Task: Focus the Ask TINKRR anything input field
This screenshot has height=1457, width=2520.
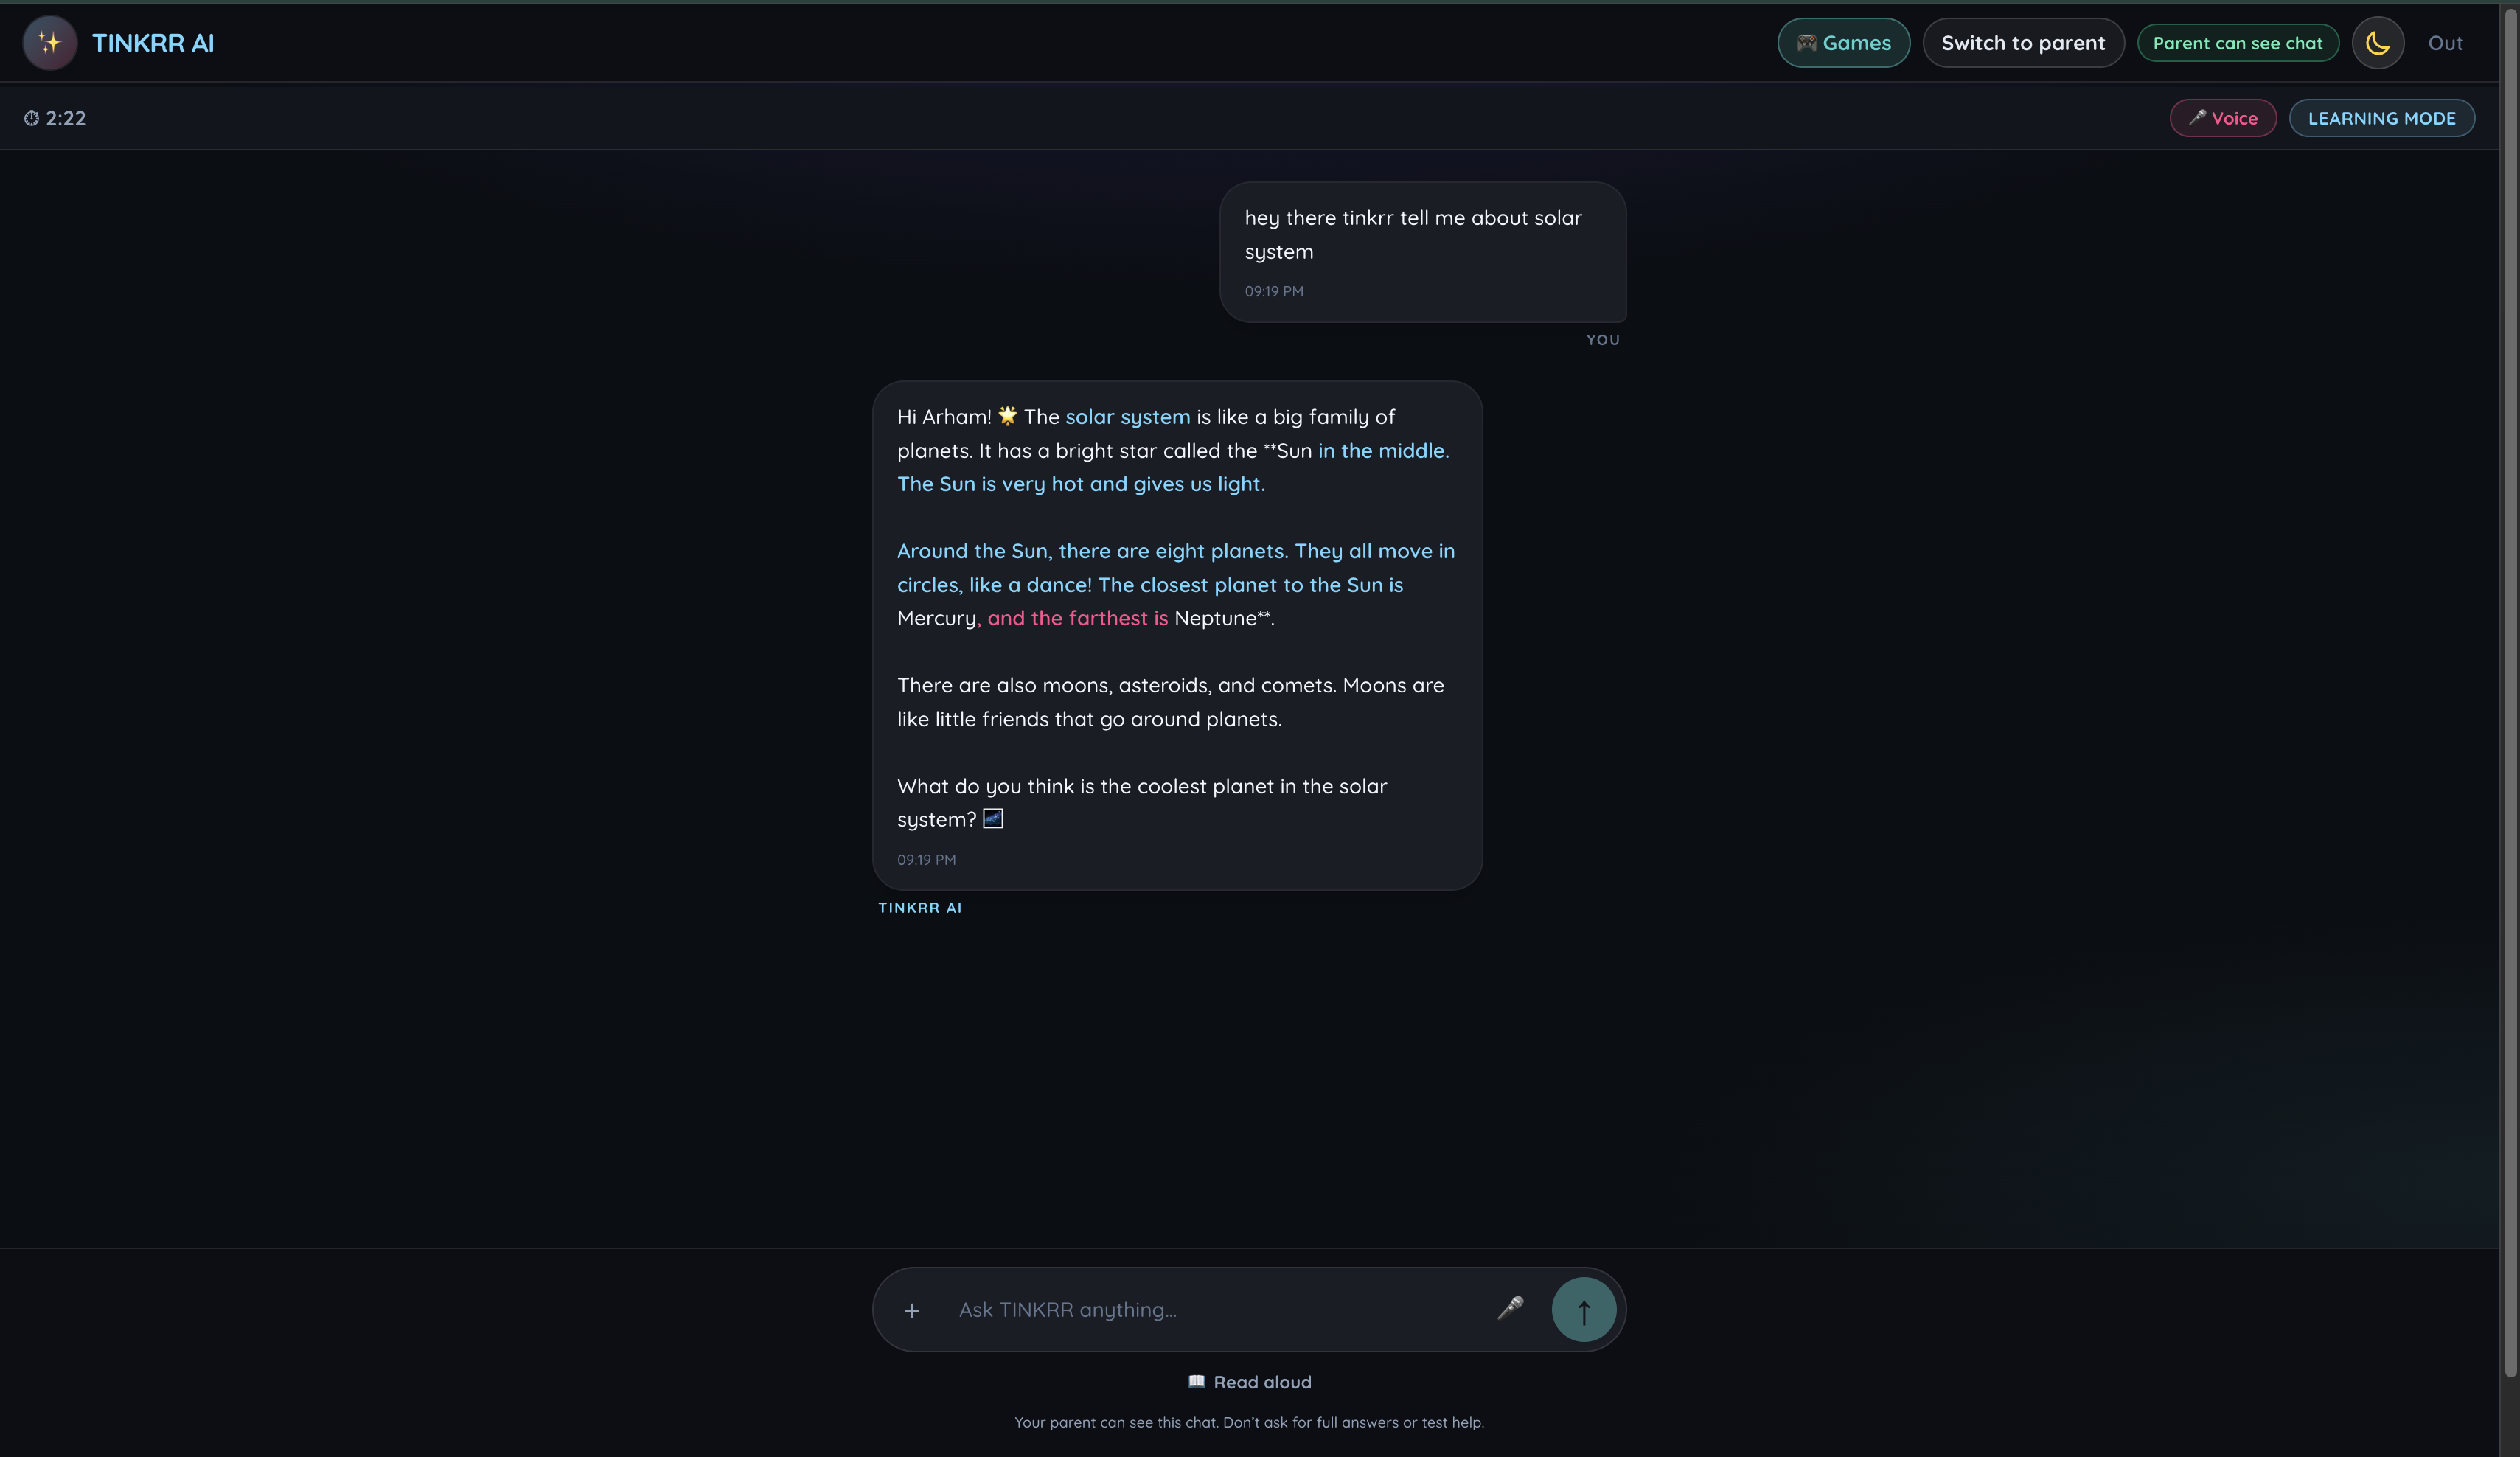Action: (1215, 1310)
